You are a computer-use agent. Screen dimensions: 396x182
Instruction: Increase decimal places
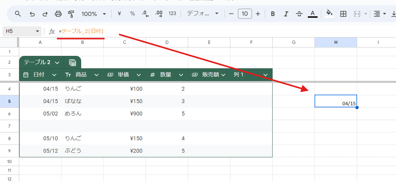coord(159,14)
